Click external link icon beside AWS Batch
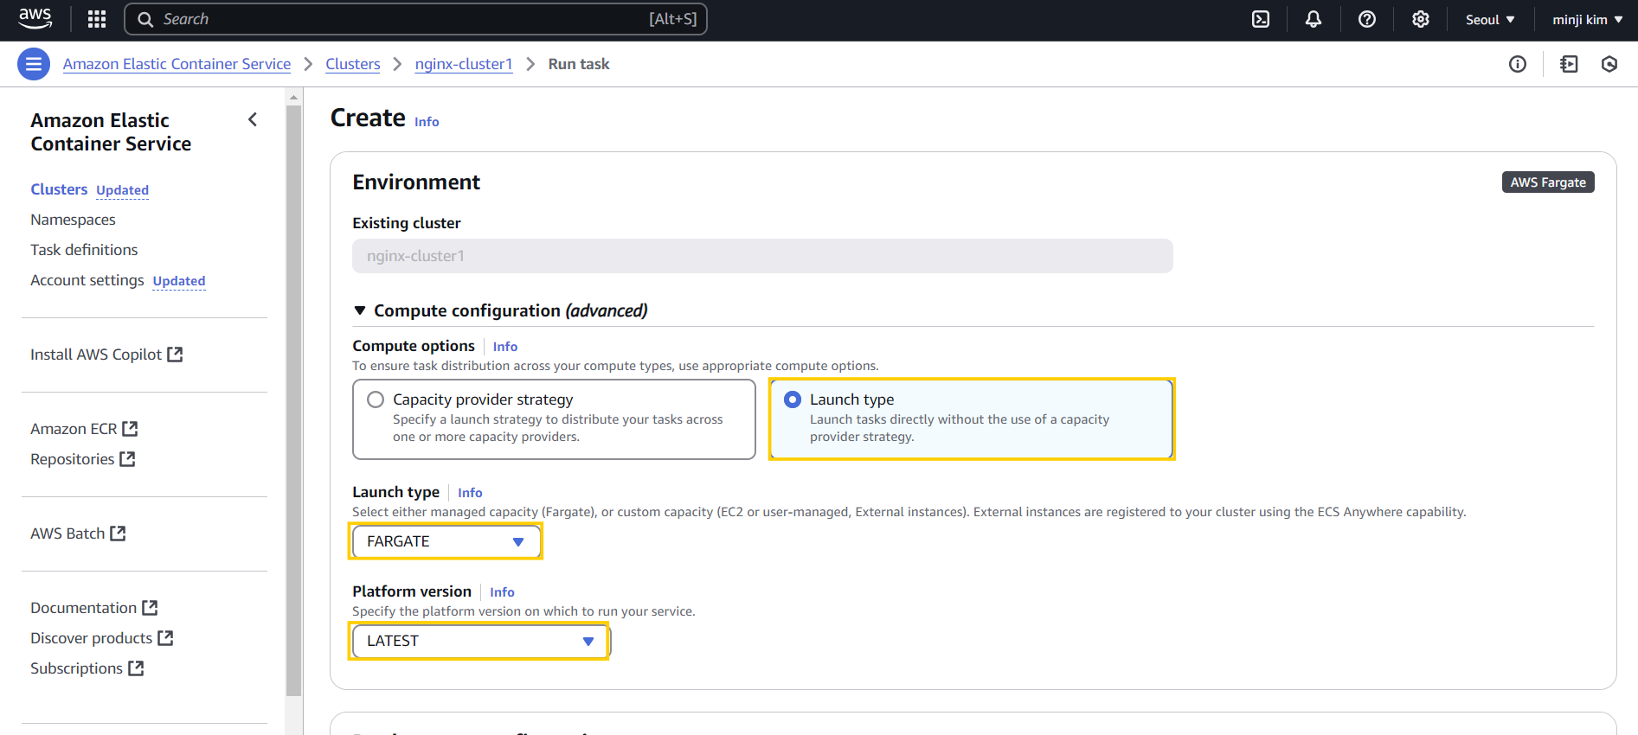 118,534
